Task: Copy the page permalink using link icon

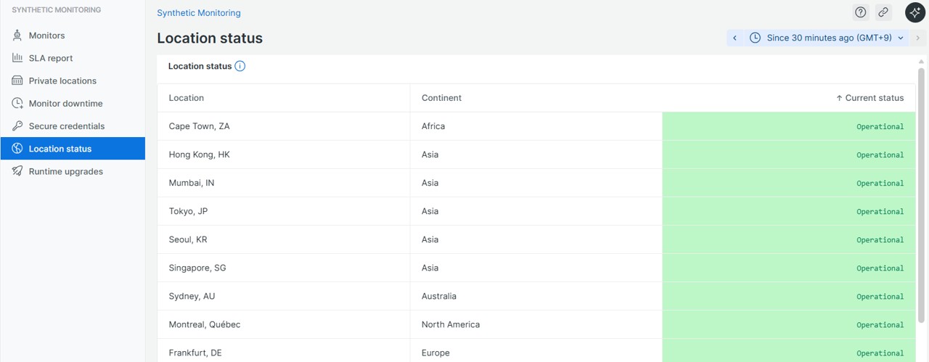Action: pyautogui.click(x=883, y=12)
